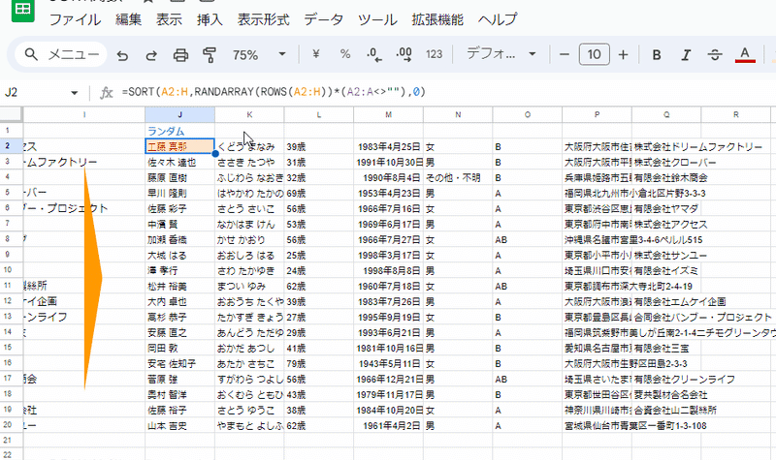Click the メニュー search box
The image size is (776, 460).
coord(61,54)
